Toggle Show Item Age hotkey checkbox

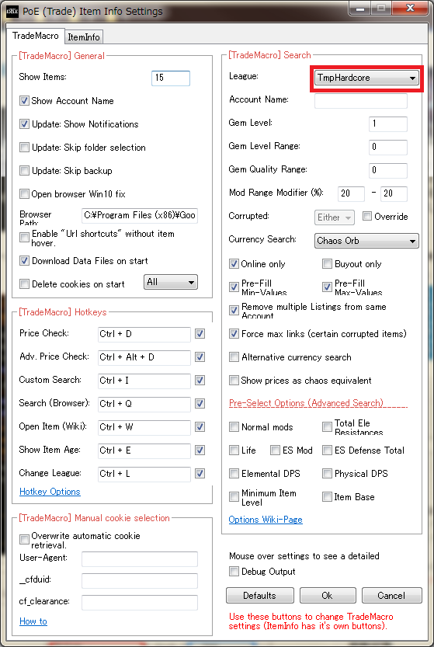[x=200, y=450]
